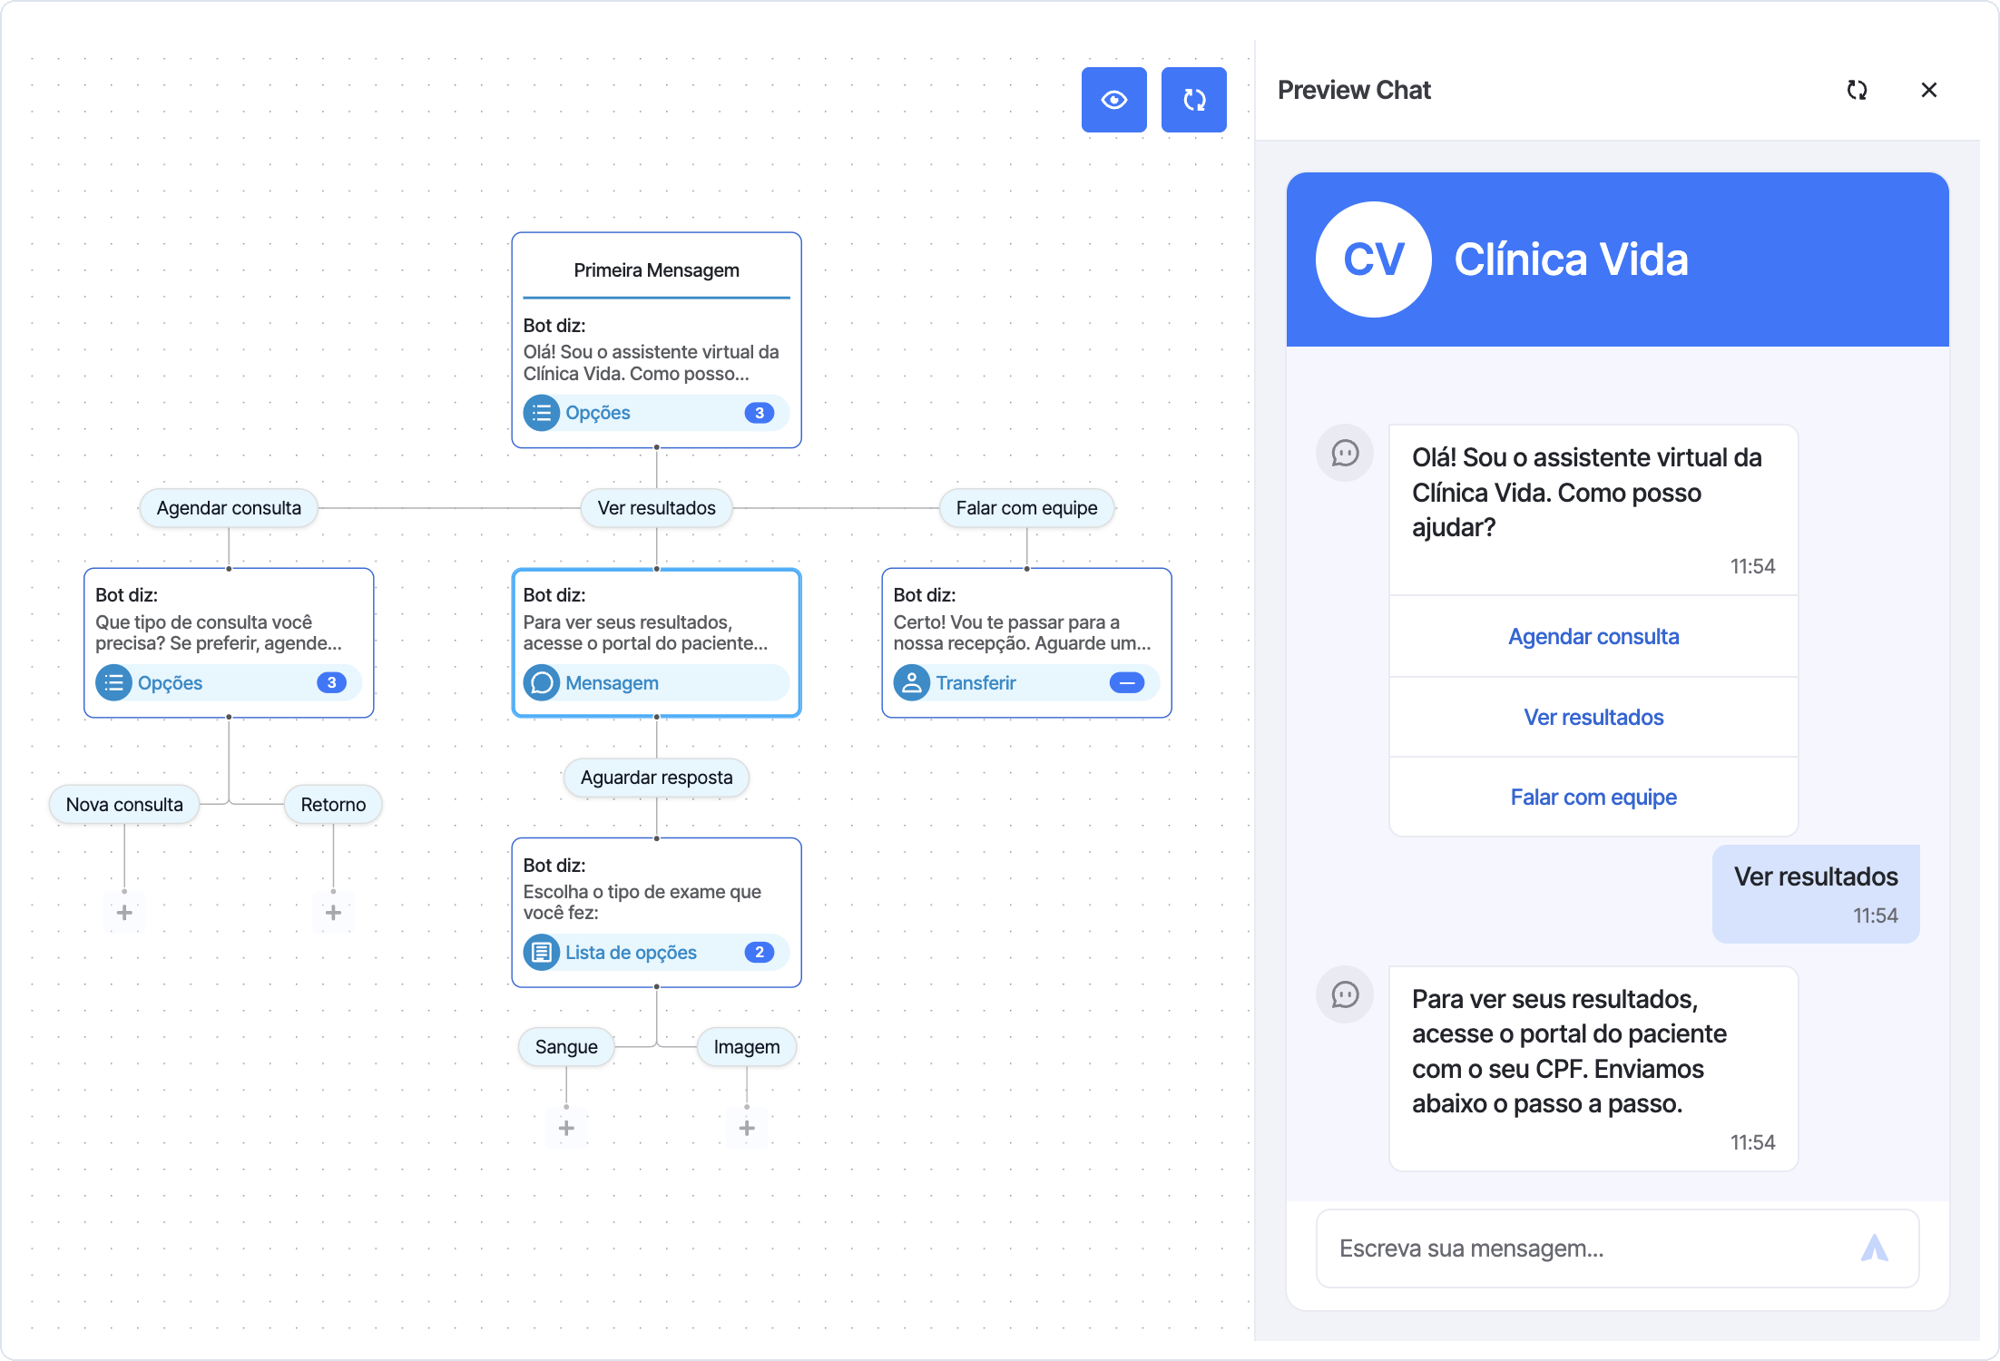Image resolution: width=2000 pixels, height=1361 pixels.
Task: Open the 'Certo! Vou te passar' node text
Action: pos(1023,632)
